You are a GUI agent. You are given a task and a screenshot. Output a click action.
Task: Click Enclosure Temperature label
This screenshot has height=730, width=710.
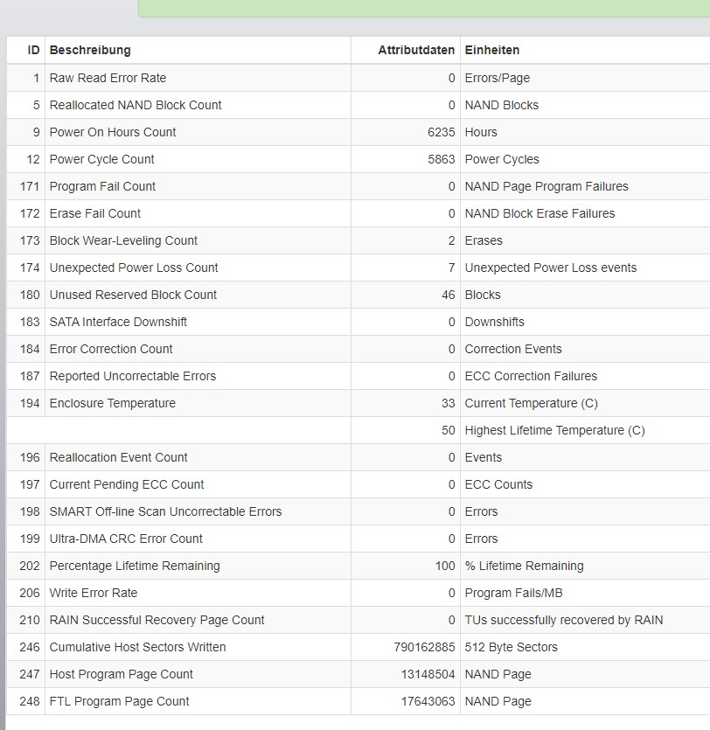[113, 403]
